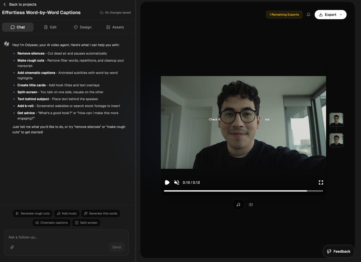
Task: Open the Design tab
Action: coord(83,27)
